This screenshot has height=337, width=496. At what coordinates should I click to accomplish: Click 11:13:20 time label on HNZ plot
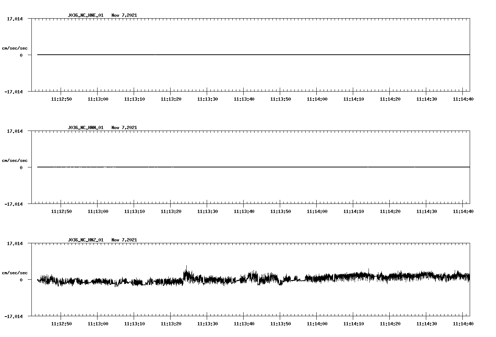(171, 324)
